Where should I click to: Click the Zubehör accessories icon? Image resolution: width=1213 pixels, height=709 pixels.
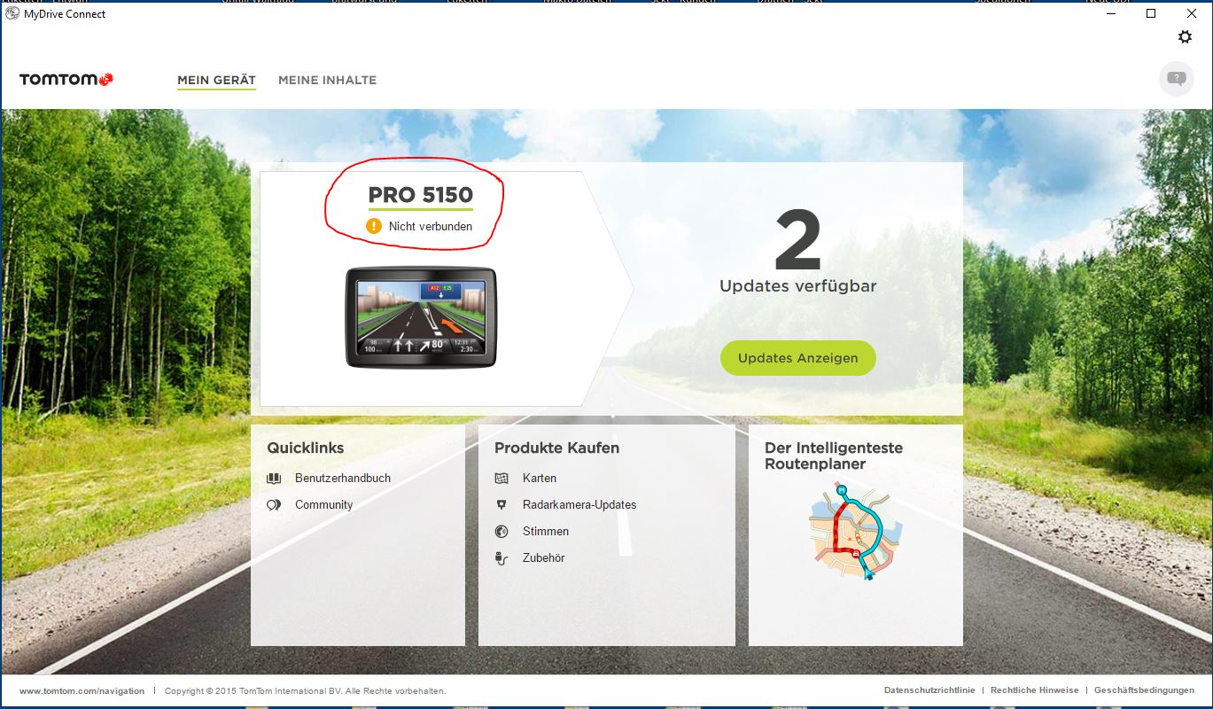tap(502, 558)
